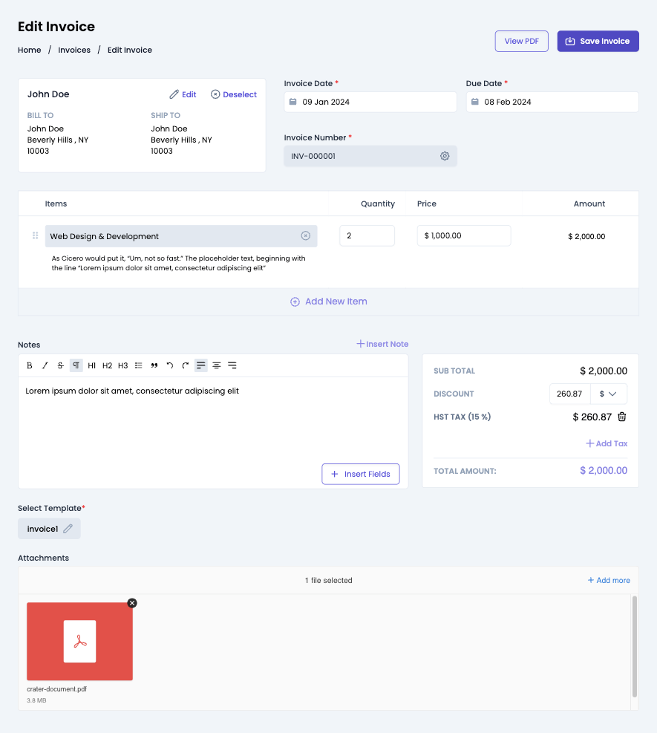Apply H1 heading in Notes
This screenshot has width=657, height=733.
[91, 365]
